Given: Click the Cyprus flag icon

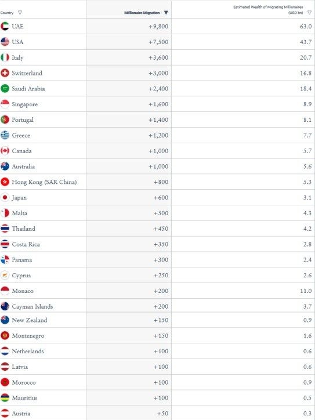Looking at the screenshot, I should tap(5, 275).
